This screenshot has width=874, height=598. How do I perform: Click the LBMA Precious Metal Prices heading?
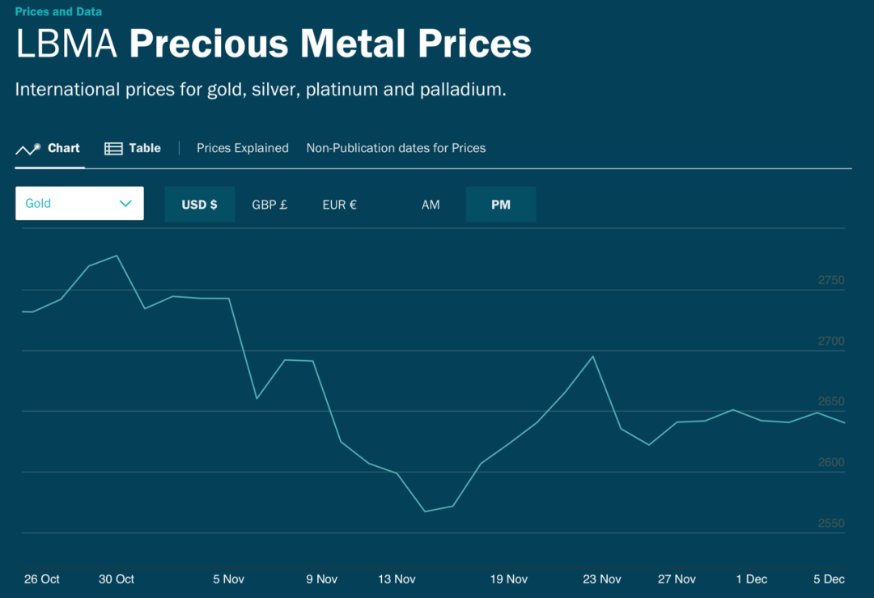click(x=274, y=44)
